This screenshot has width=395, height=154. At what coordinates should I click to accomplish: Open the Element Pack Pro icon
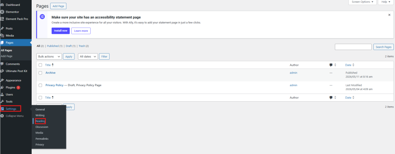[2, 19]
